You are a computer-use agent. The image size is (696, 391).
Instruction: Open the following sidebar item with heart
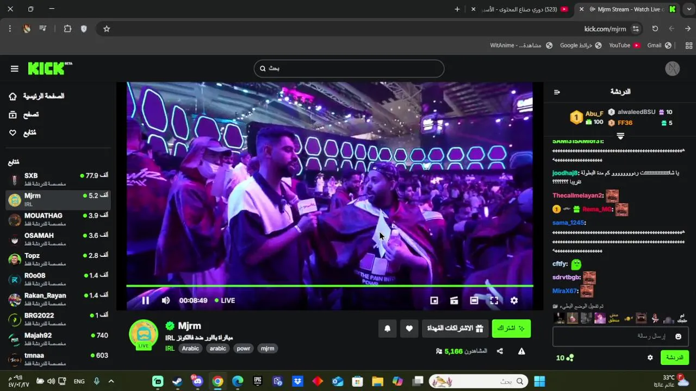[x=22, y=133]
